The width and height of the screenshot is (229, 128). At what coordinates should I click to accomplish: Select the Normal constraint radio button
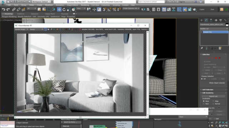pos(213,104)
